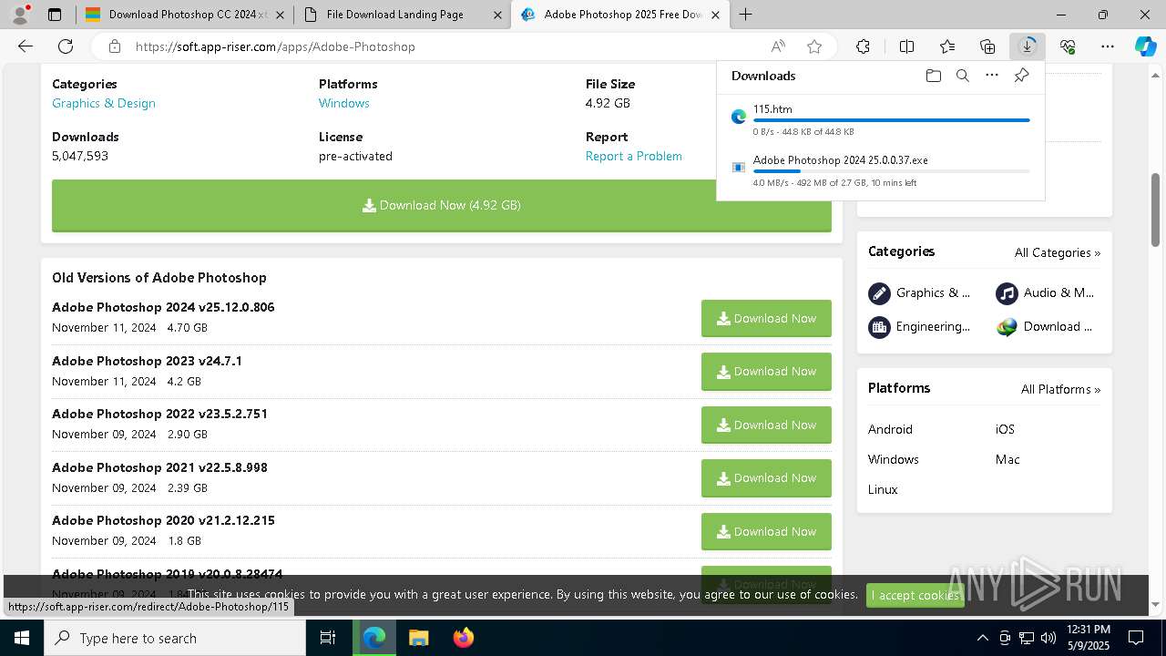Open the Windows Start menu
This screenshot has width=1166, height=656.
coord(22,638)
